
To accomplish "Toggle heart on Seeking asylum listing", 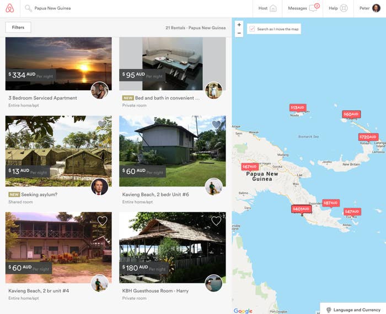I will [x=103, y=124].
